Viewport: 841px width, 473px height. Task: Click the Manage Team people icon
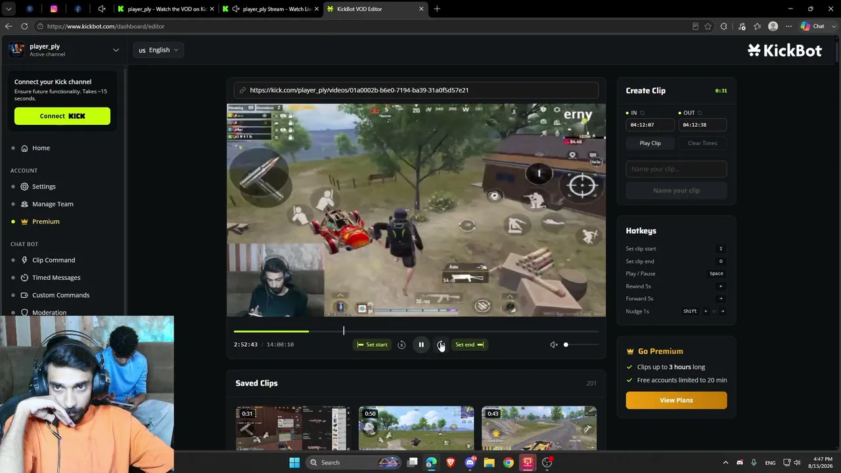coord(24,204)
